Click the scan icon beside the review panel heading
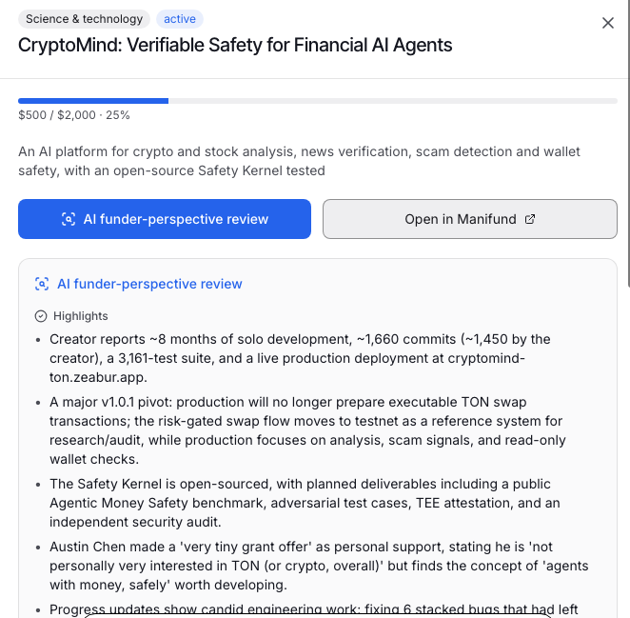 pos(42,284)
